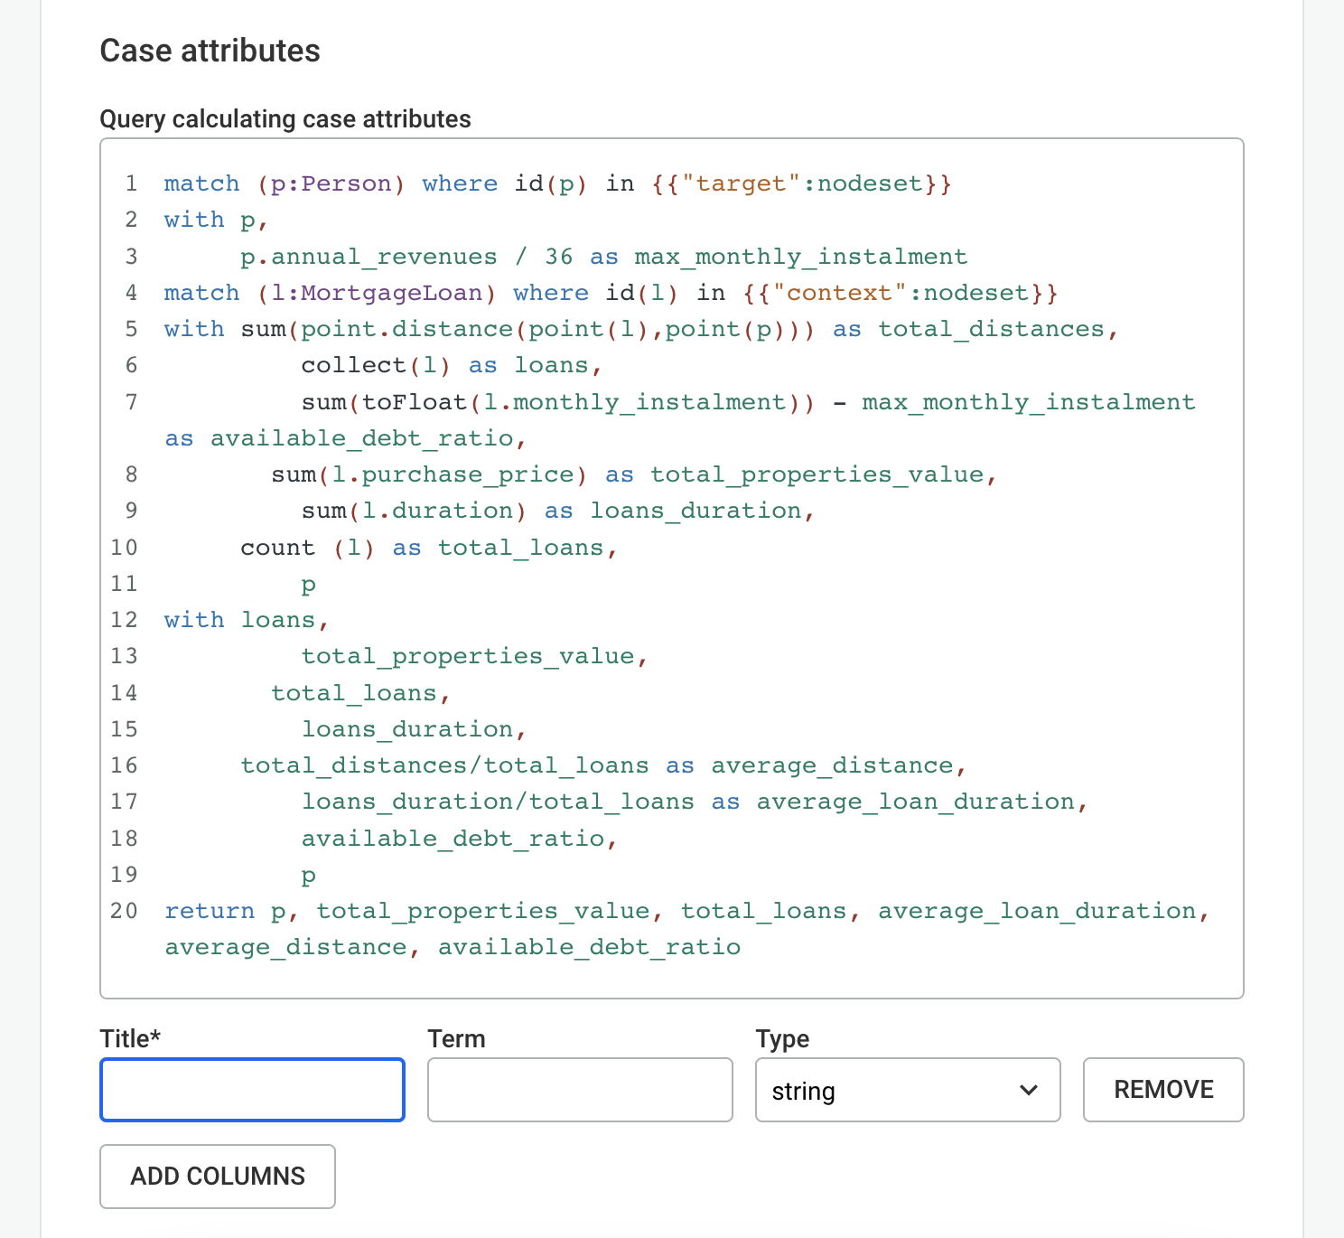Focus the Term text field
The image size is (1344, 1238).
click(580, 1090)
